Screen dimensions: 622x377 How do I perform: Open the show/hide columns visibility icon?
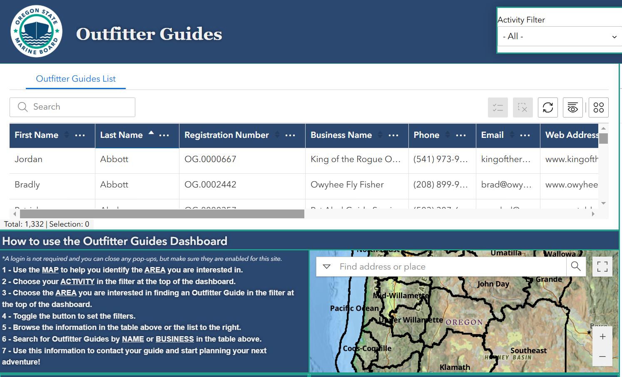572,107
